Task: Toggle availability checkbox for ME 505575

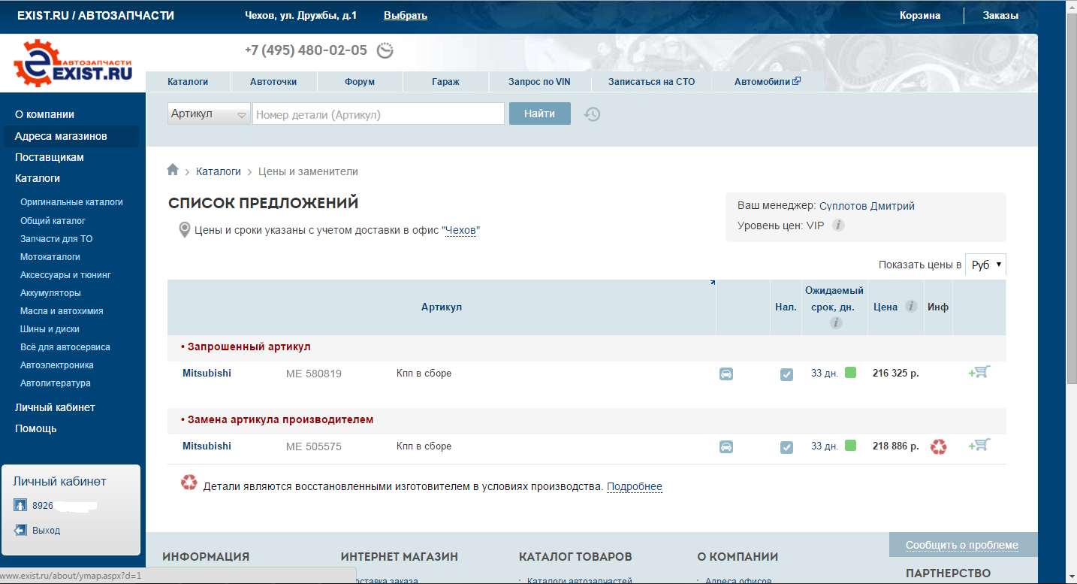Action: (786, 448)
